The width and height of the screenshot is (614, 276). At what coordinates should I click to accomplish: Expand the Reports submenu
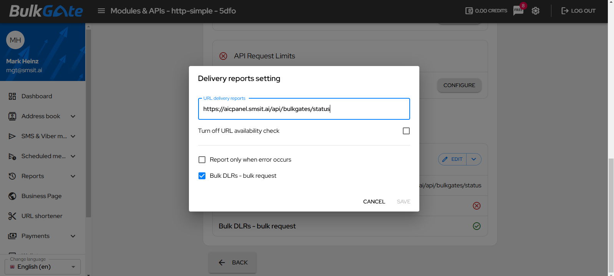tap(73, 176)
